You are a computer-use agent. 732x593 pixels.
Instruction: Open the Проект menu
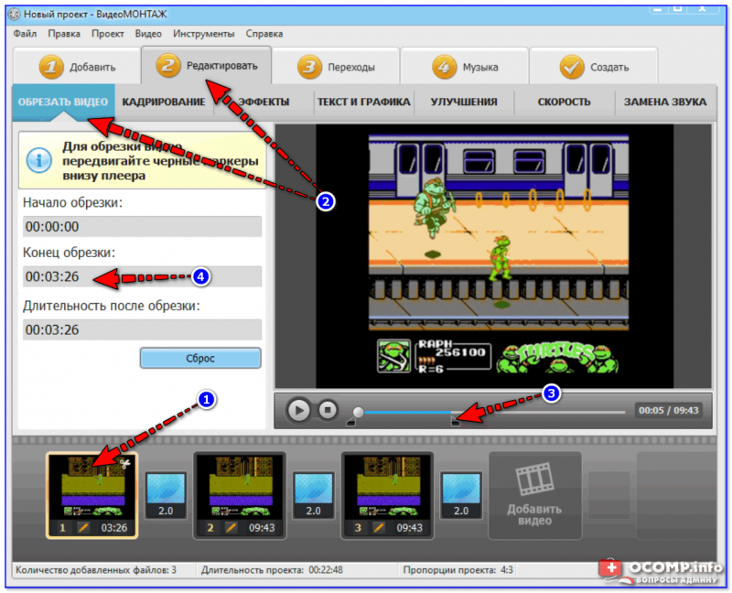click(x=108, y=34)
